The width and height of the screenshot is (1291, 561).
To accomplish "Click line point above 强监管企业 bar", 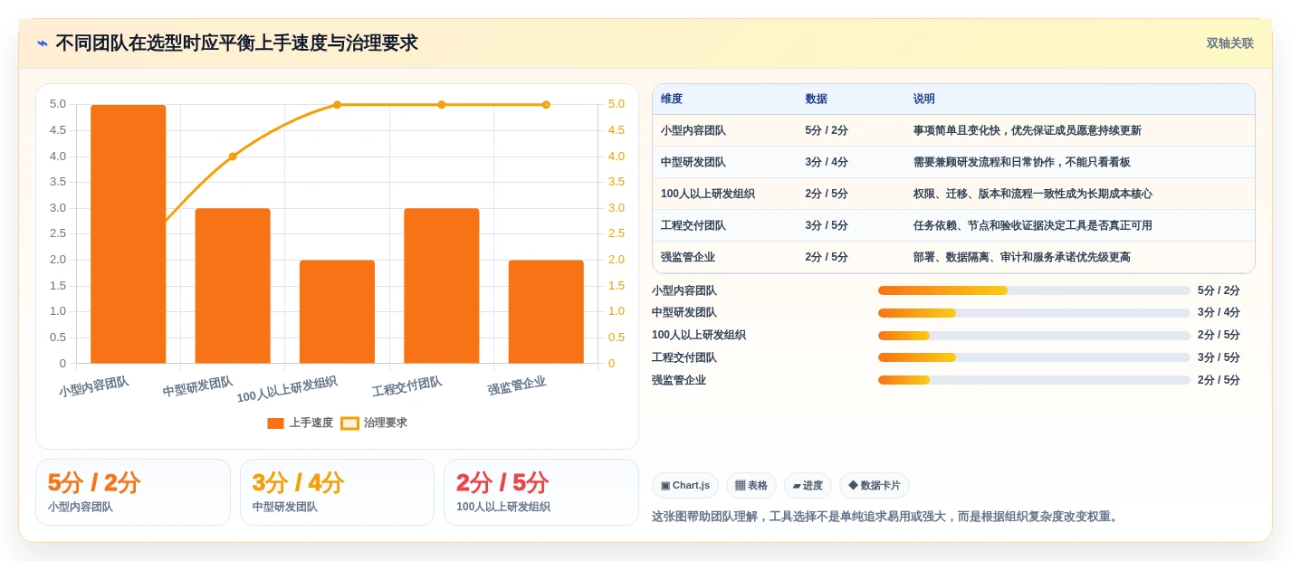I will [546, 105].
